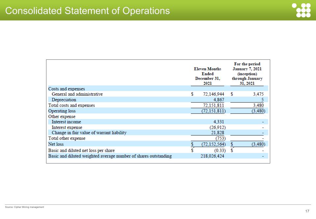The image size is (316, 219).
Task: Click the 'For the period January 7, 2021' header
Action: tap(247, 74)
